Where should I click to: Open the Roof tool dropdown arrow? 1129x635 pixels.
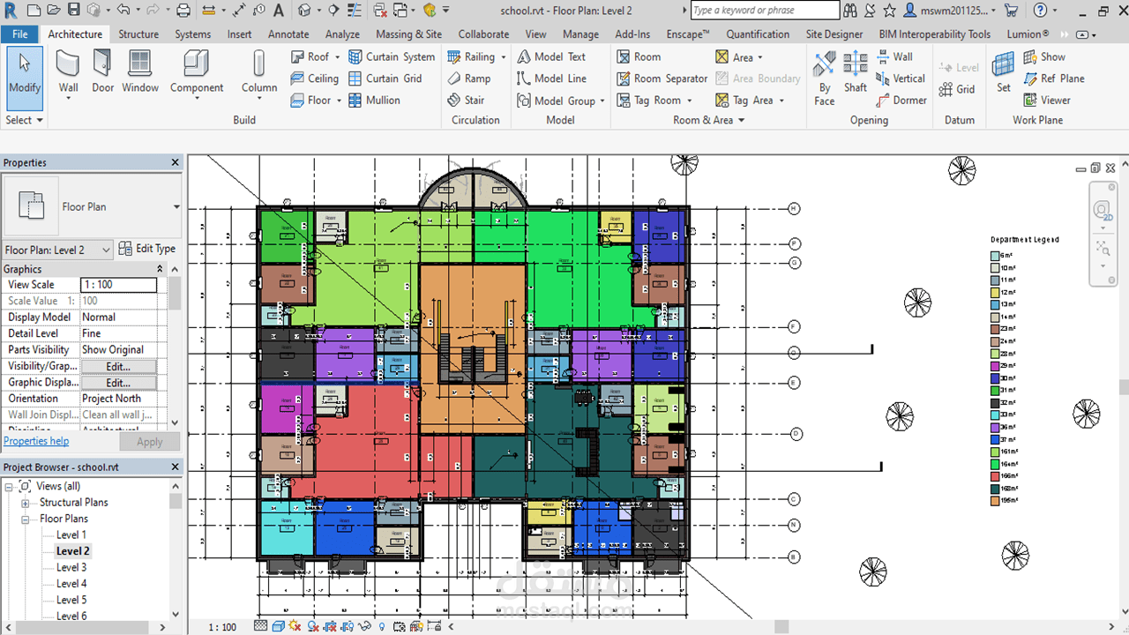338,57
